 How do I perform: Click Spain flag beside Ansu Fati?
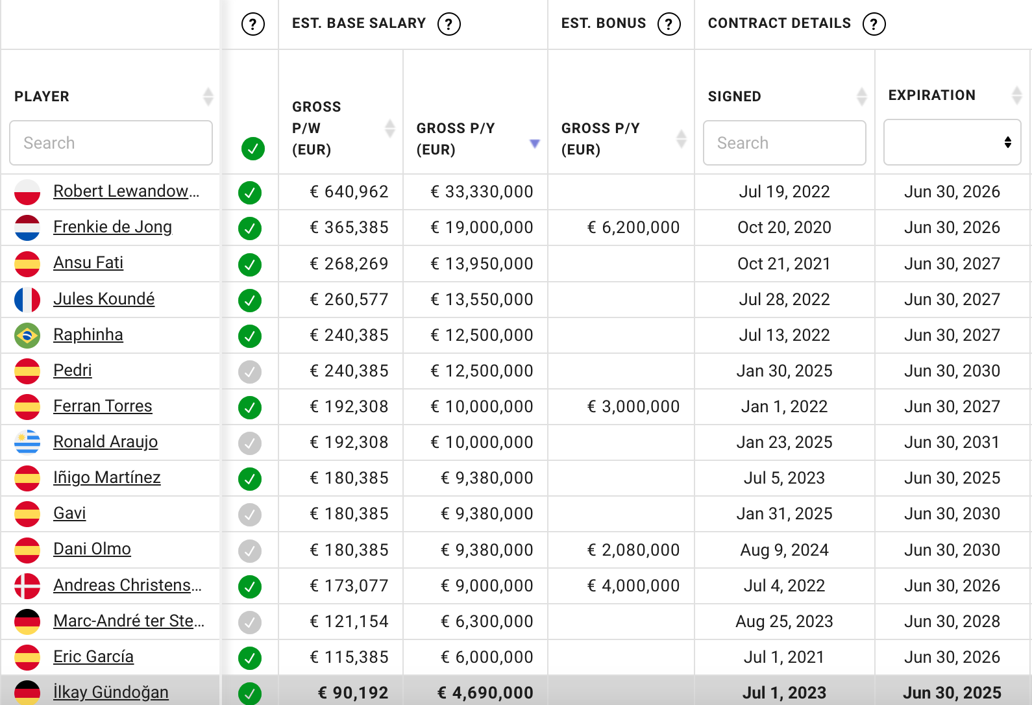tap(27, 264)
